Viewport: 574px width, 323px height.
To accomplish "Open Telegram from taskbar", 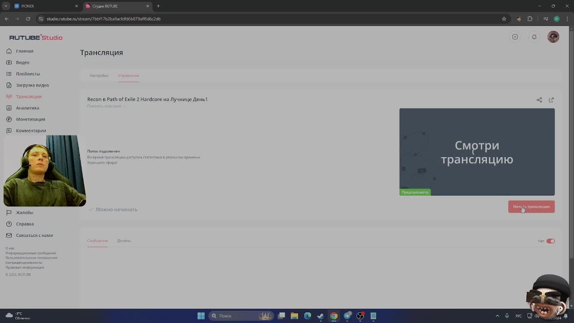I will pyautogui.click(x=347, y=316).
